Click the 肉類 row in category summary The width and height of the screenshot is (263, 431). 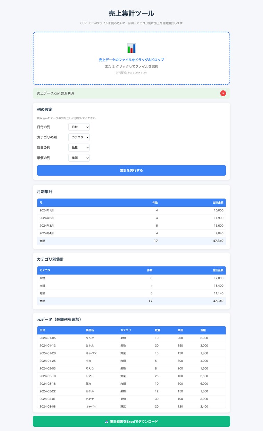pos(131,286)
